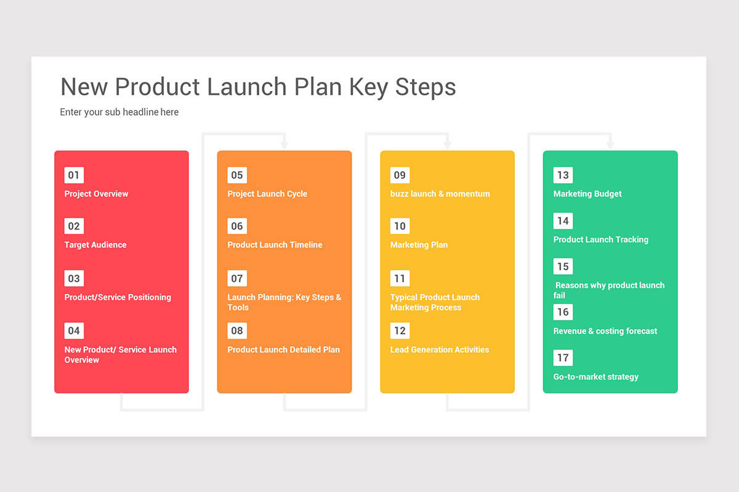Click the 09 number badge

(400, 175)
